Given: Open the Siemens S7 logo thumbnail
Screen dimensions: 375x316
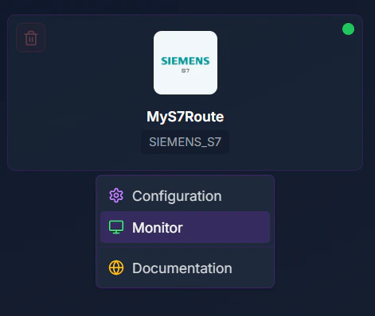Looking at the screenshot, I should 186,63.
